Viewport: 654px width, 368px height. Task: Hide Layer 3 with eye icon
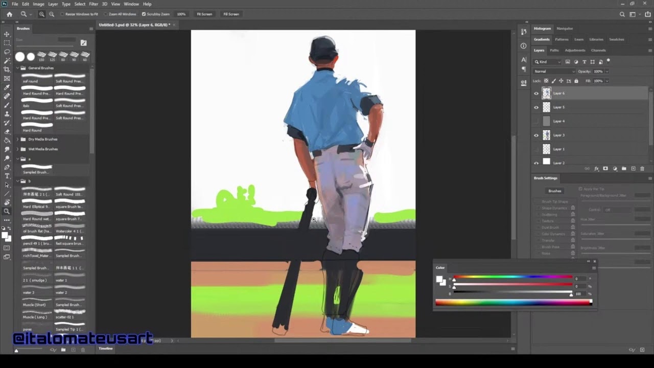(536, 135)
